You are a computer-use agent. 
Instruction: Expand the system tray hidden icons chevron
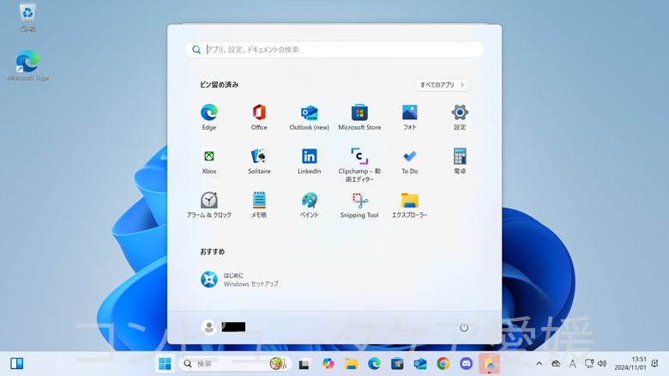(x=539, y=364)
